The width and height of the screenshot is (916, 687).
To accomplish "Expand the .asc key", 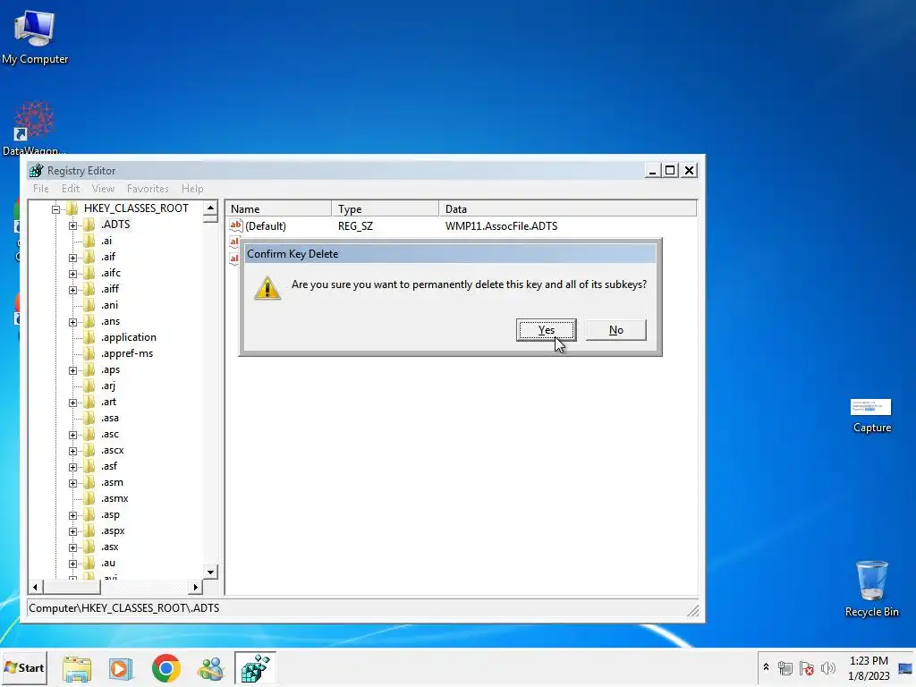I will pos(72,436).
